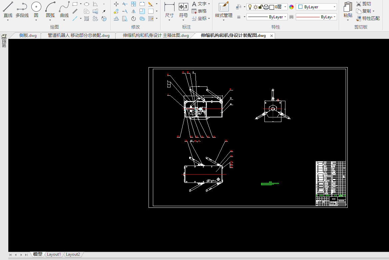
Task: Toggle the layer freeze sun icon
Action: pyautogui.click(x=255, y=7)
